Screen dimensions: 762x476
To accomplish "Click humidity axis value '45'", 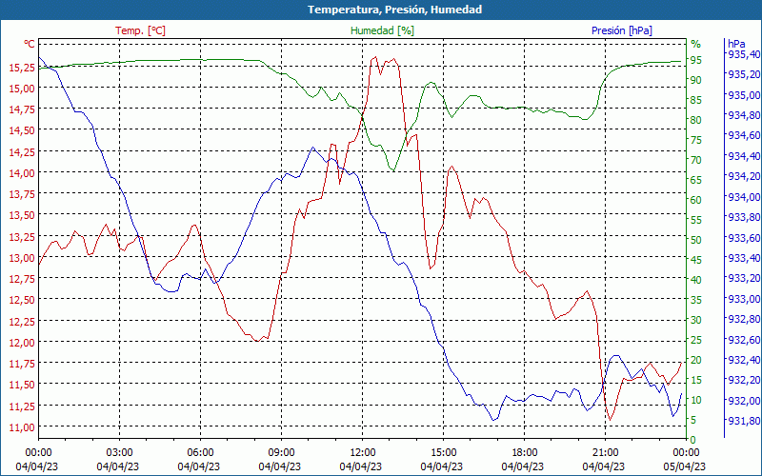I will 696,260.
